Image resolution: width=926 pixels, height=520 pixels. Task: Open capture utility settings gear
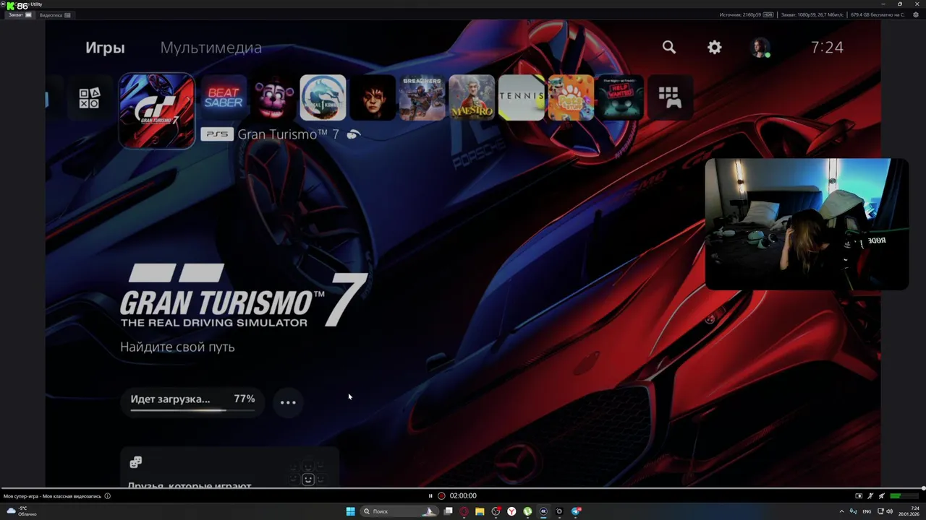tap(916, 14)
